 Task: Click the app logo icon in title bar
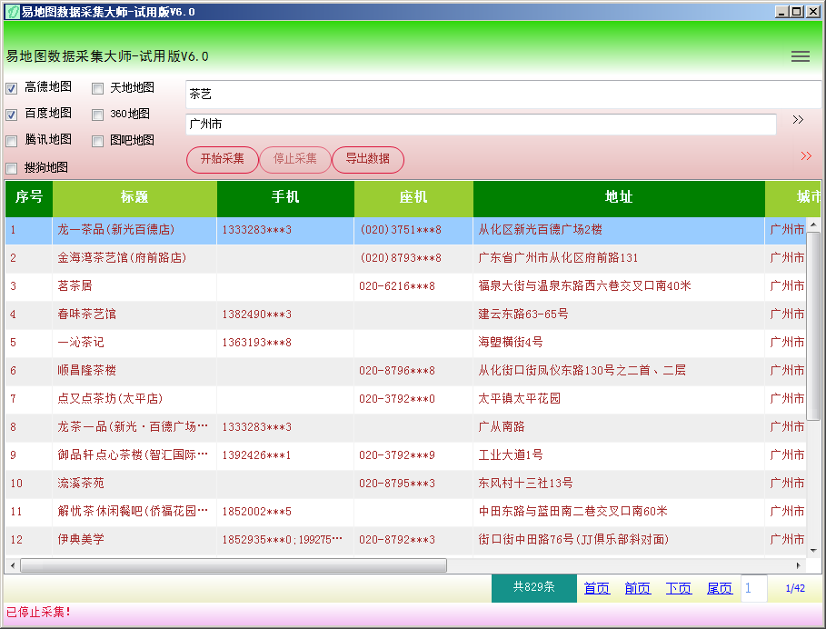(x=12, y=12)
